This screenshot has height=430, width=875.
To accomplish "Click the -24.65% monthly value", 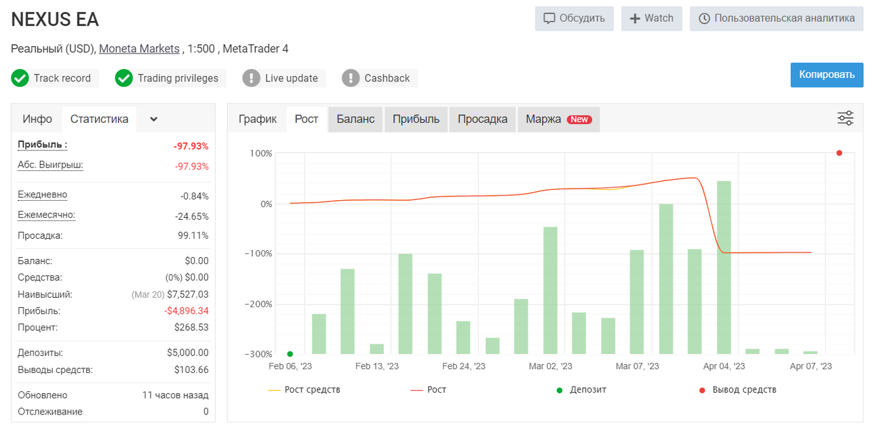I will point(192,216).
